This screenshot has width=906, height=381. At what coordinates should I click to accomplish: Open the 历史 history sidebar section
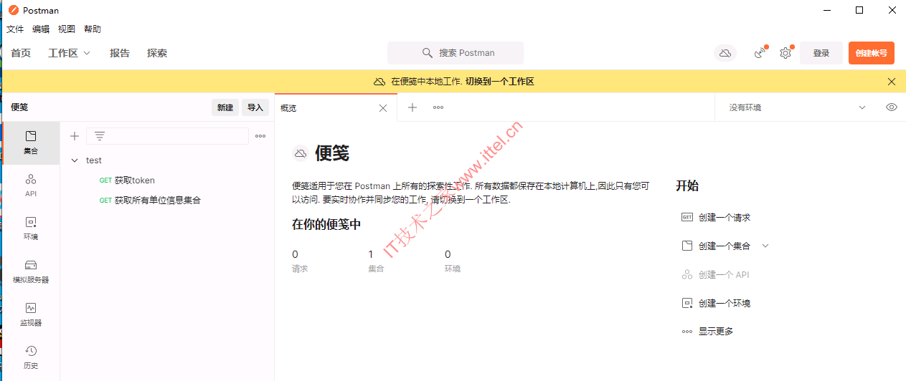coord(30,357)
